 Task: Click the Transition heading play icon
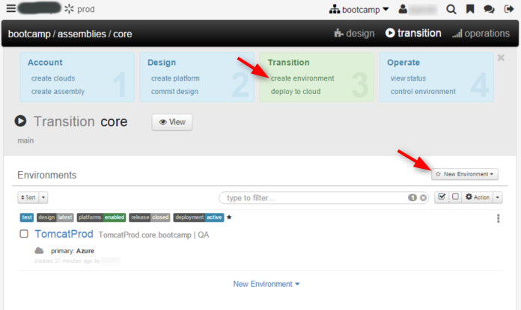click(20, 121)
